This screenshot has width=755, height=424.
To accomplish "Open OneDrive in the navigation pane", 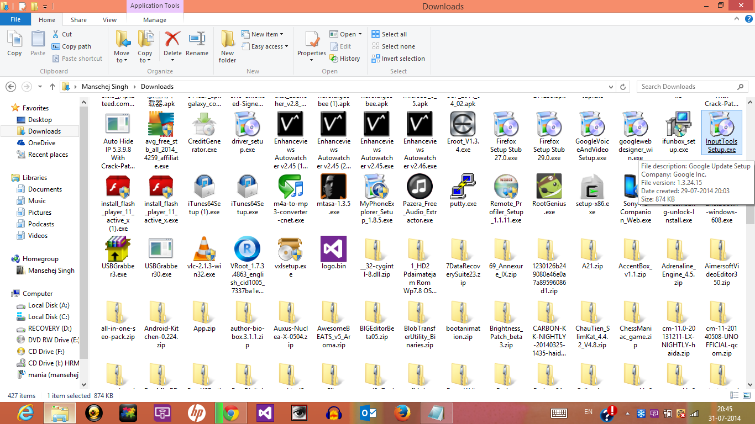I will 41,143.
